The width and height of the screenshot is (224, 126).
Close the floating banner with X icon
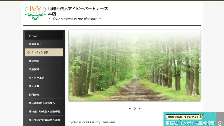coord(220,123)
